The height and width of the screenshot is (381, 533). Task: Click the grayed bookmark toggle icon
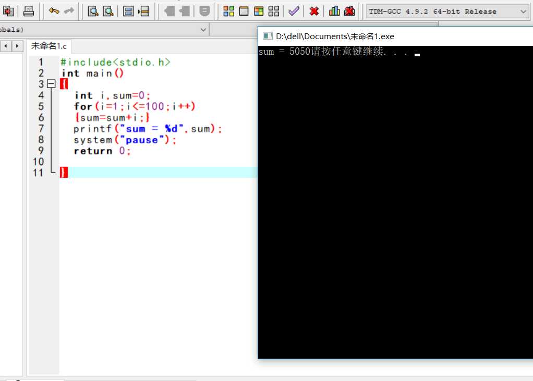[204, 11]
